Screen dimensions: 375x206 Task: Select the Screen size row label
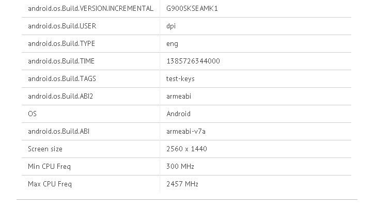pos(45,149)
